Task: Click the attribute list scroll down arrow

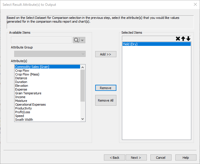Action: (x=82, y=119)
